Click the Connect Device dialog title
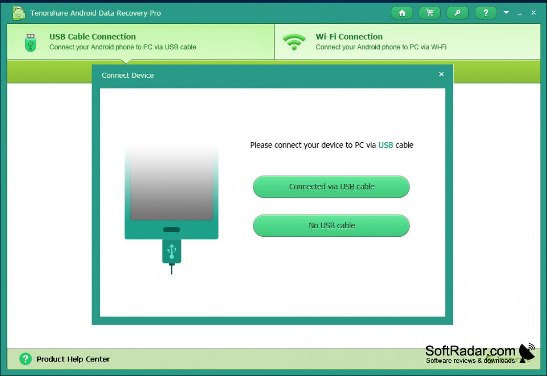Viewport: 547px width, 376px height. pyautogui.click(x=128, y=75)
